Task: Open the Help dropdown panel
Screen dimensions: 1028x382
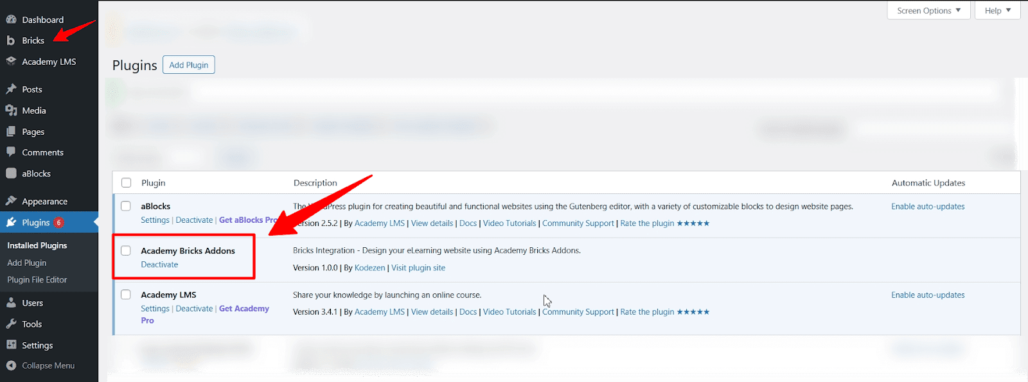Action: (x=997, y=10)
